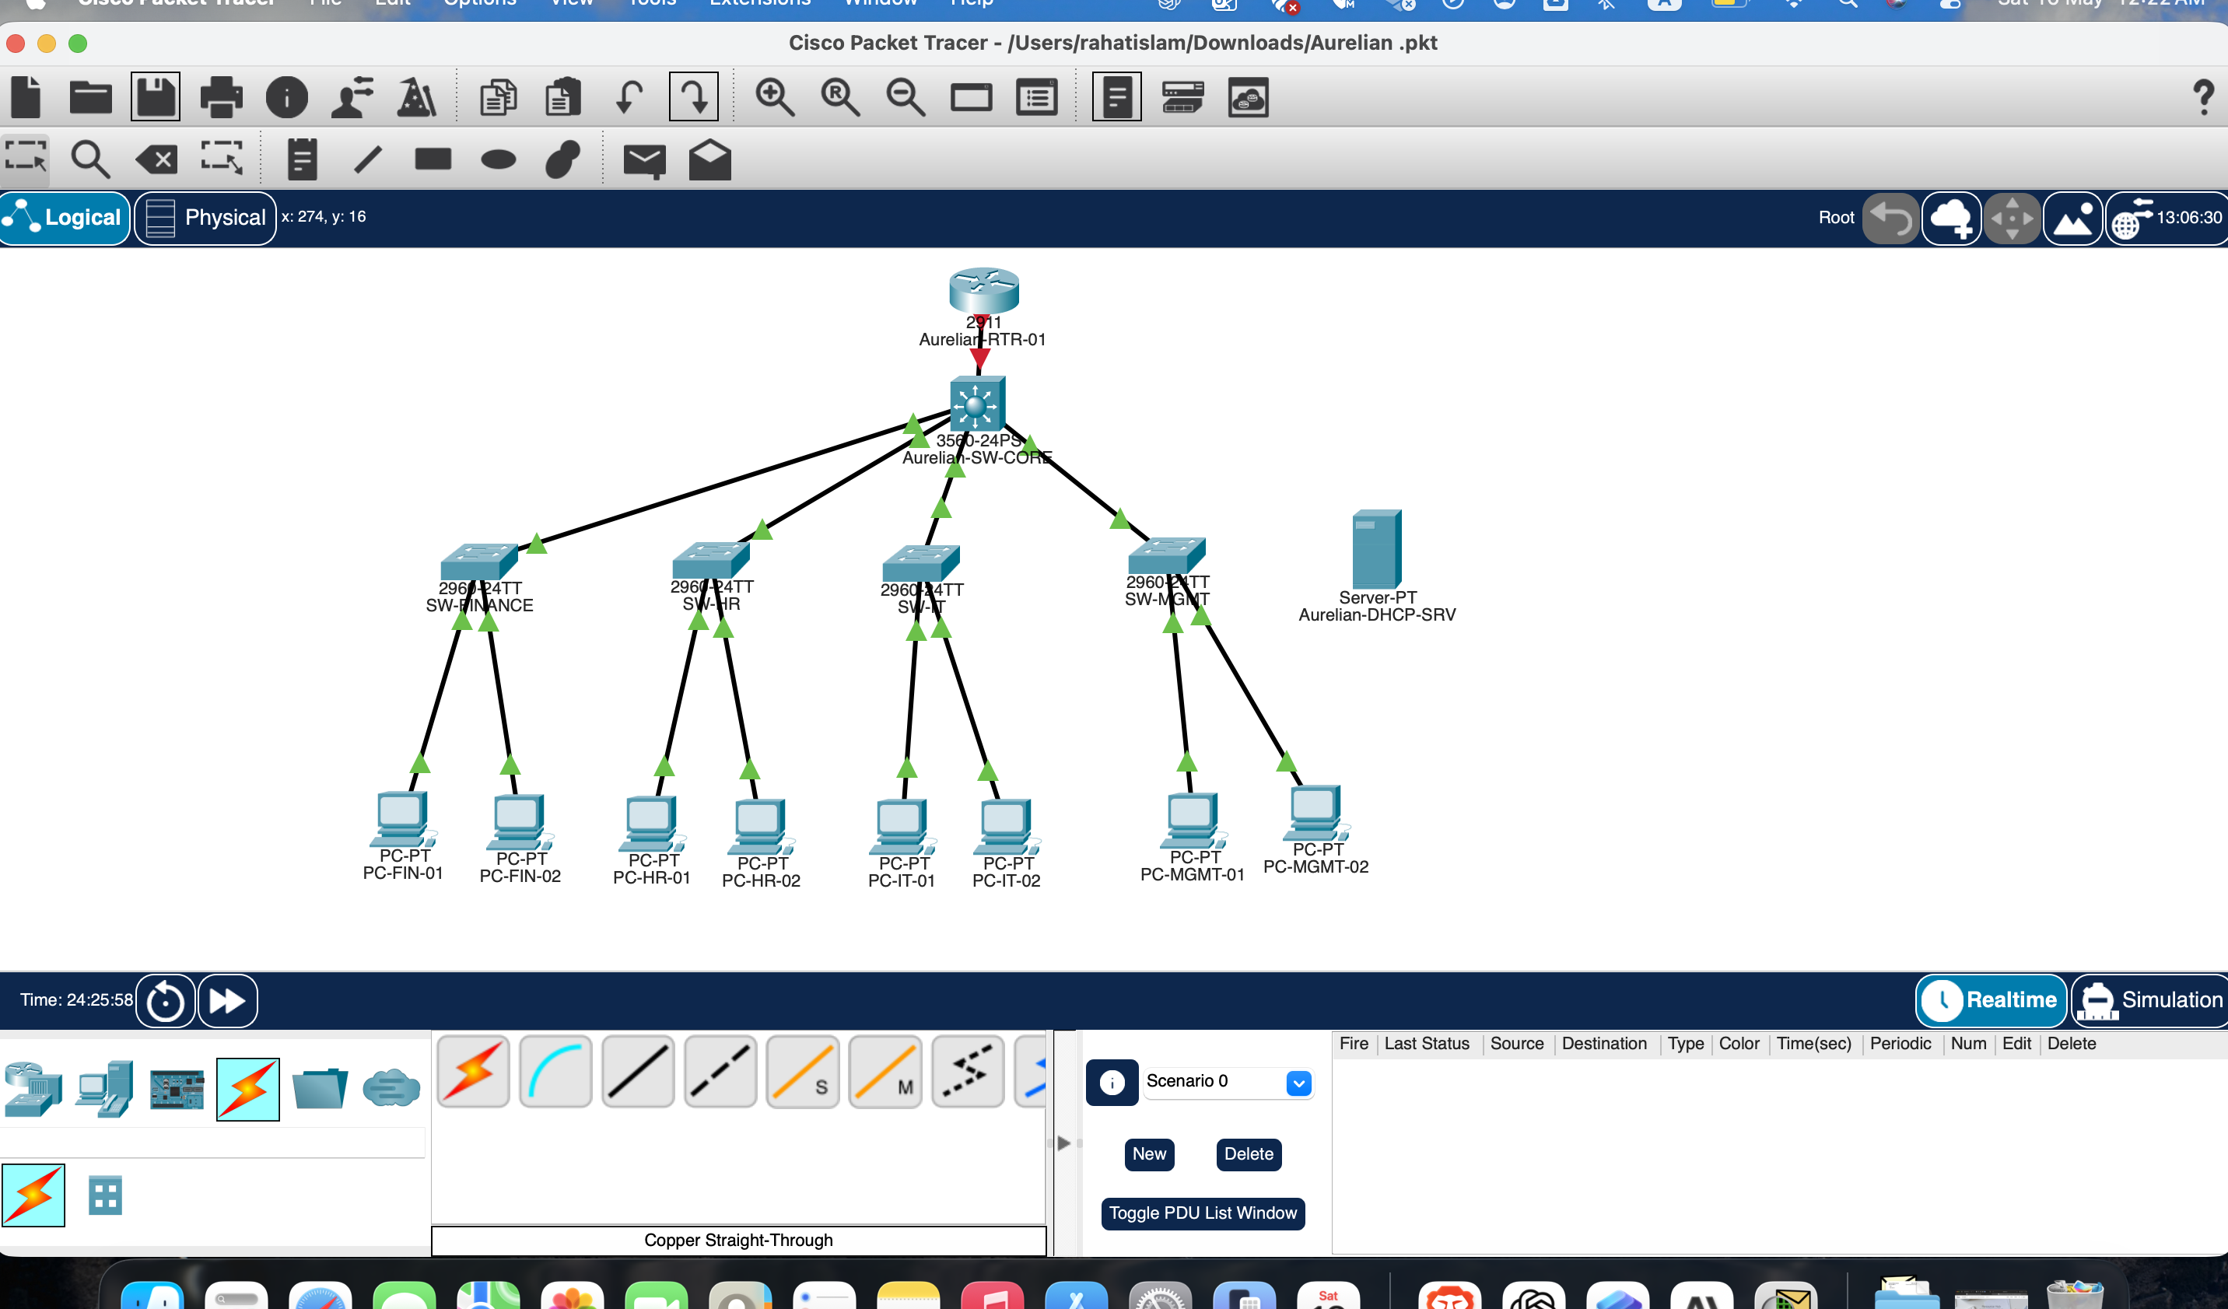This screenshot has width=2228, height=1309.
Task: Open the drawing palette rectangle icon
Action: coord(971,97)
